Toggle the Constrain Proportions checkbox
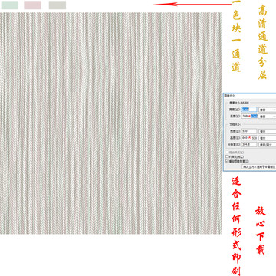The image size is (276, 276). coord(227,156)
